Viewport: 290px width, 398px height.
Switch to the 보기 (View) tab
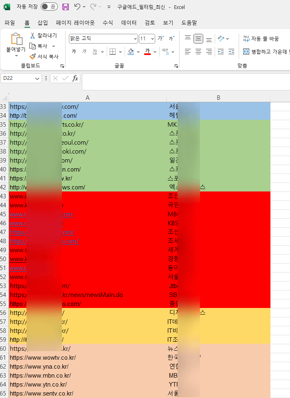click(168, 22)
